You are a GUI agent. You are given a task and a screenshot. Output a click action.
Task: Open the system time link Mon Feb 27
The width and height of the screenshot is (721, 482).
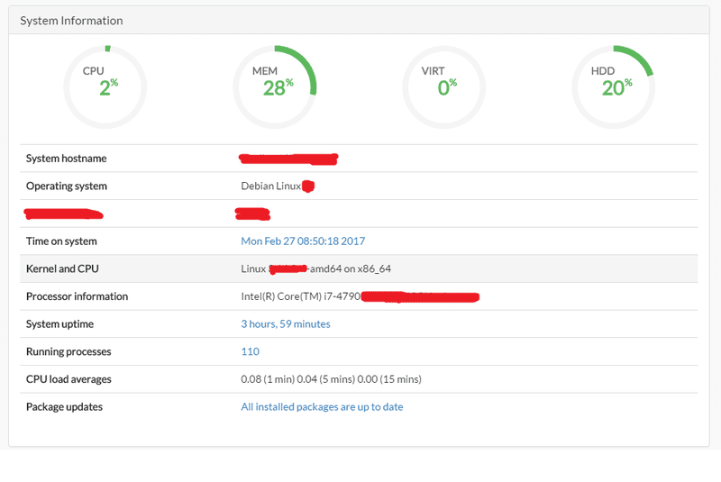point(303,241)
